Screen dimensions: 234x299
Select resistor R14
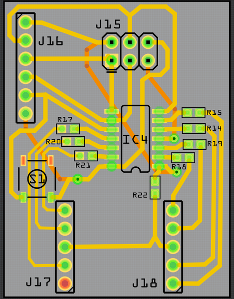coord(194,128)
